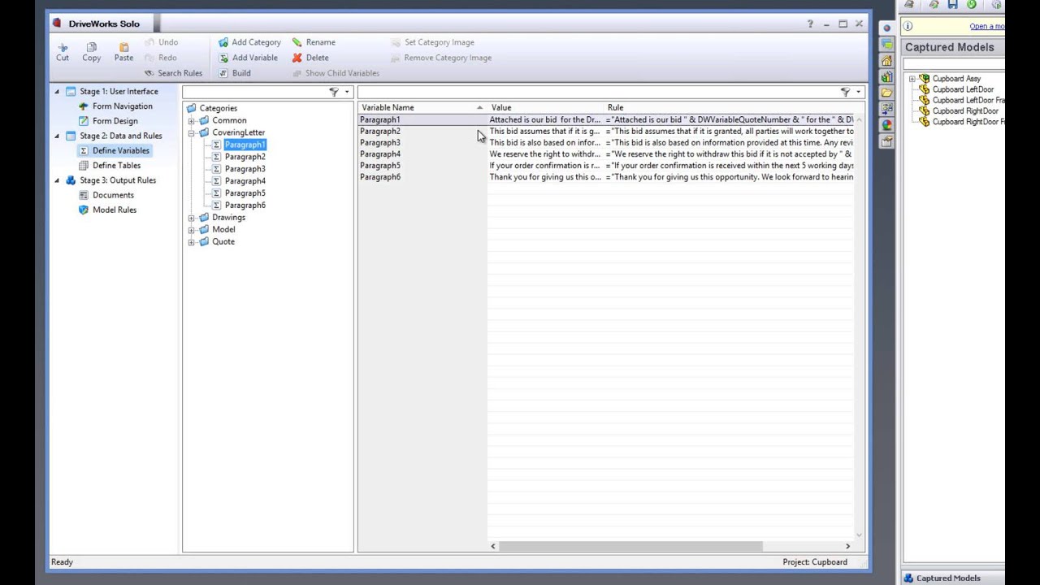The image size is (1040, 585).
Task: Click the Paste toolbar icon
Action: [x=123, y=52]
